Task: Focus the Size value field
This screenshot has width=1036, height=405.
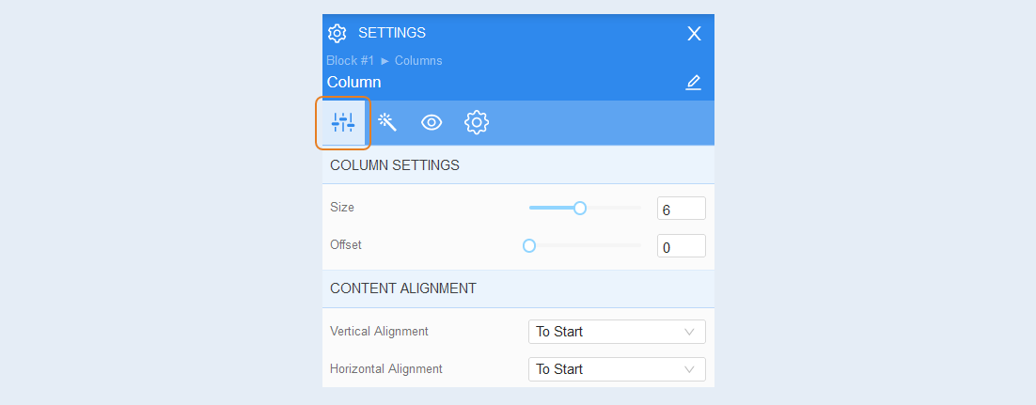Action: tap(682, 208)
